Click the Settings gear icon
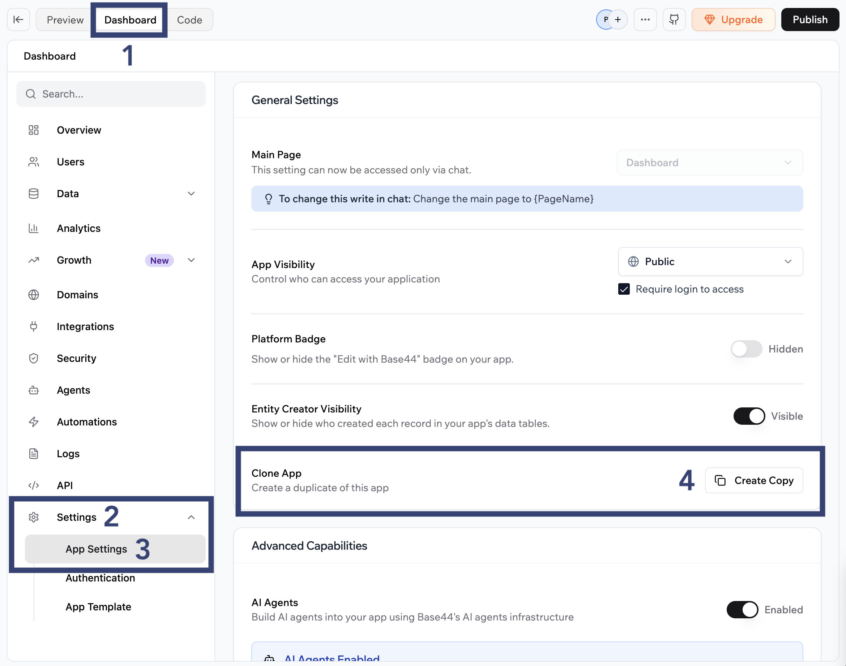The image size is (846, 666). [x=34, y=517]
